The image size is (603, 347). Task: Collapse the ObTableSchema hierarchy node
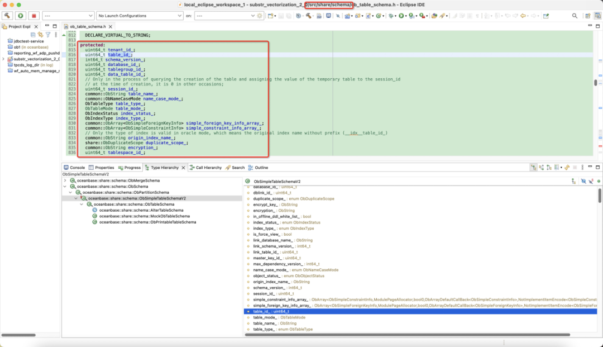82,205
